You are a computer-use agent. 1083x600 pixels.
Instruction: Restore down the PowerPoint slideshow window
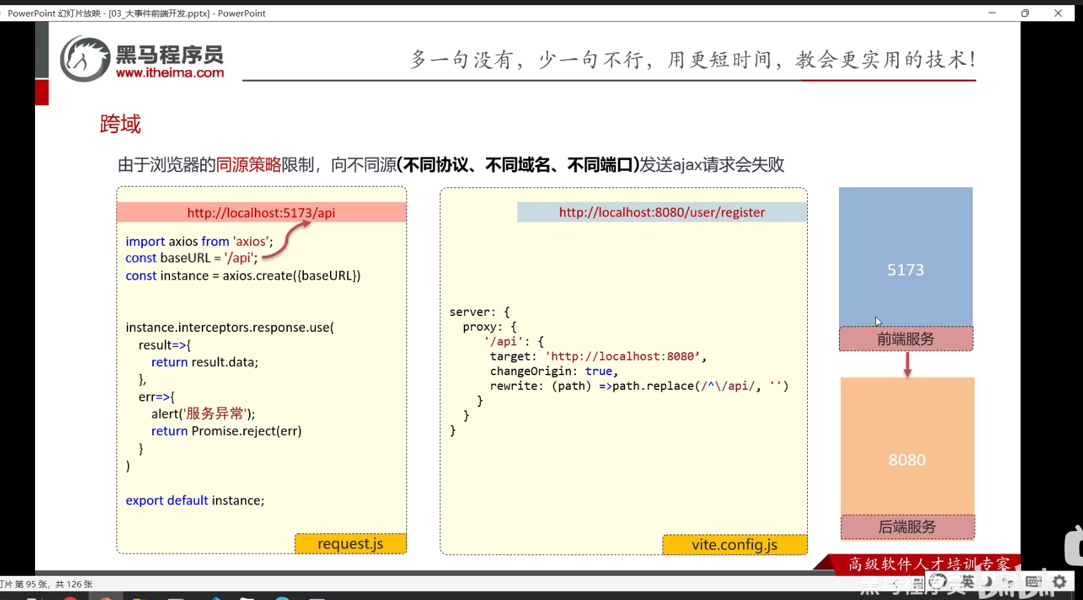click(x=1025, y=13)
